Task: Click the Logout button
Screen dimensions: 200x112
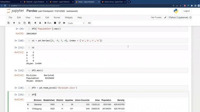Action: point(187,11)
